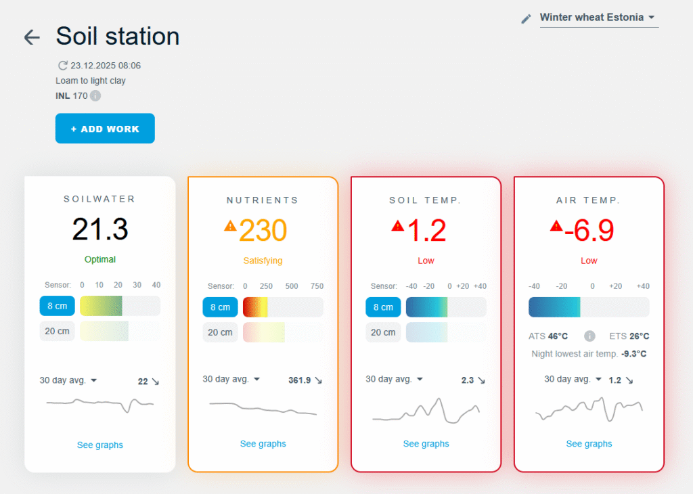Screen dimensions: 693x494
Task: Click the info icon next to INL 170
Action: tap(95, 95)
